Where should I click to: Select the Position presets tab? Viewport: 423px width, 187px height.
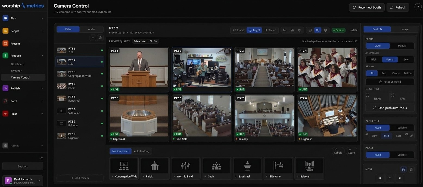(121, 151)
